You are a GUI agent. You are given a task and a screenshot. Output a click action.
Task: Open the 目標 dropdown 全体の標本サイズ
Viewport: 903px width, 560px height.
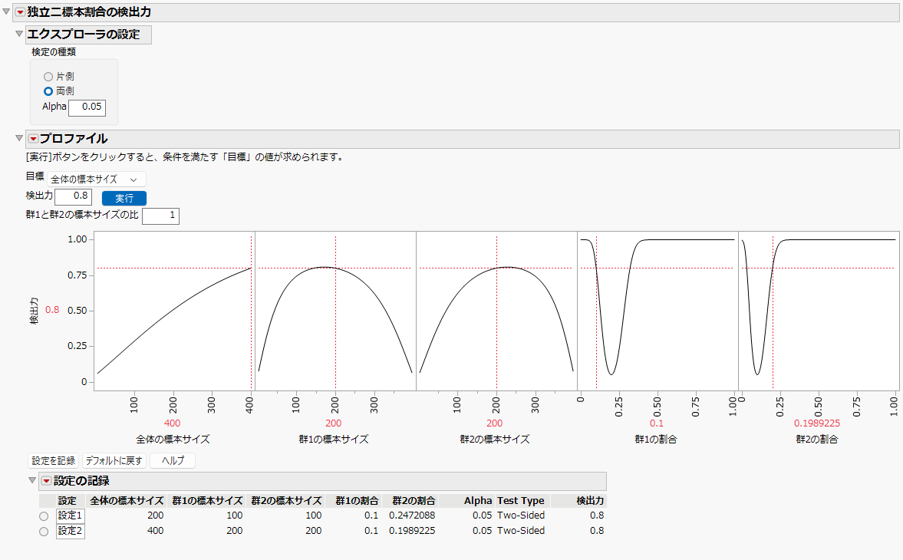click(96, 180)
